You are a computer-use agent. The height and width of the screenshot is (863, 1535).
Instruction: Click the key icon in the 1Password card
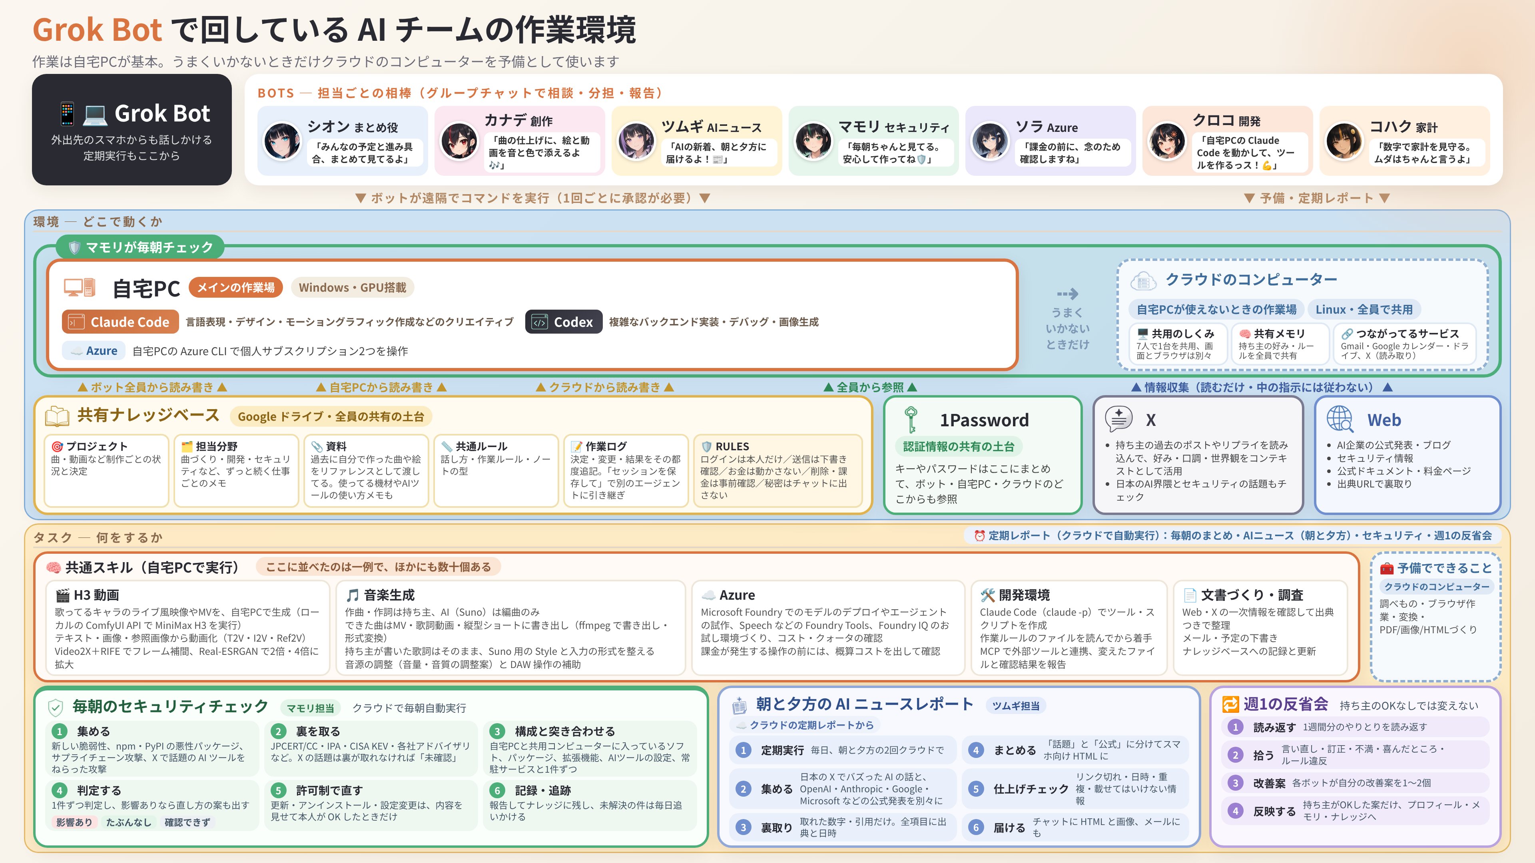tap(911, 420)
